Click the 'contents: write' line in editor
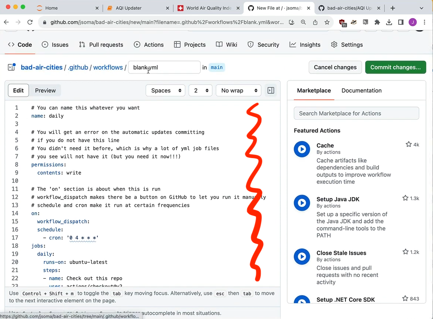 coord(59,173)
